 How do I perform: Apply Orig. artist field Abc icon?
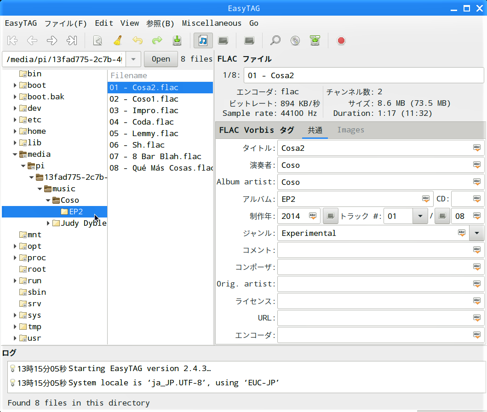(477, 284)
